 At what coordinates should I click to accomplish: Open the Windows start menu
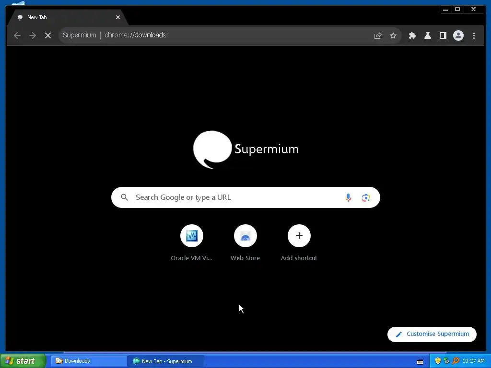23,361
